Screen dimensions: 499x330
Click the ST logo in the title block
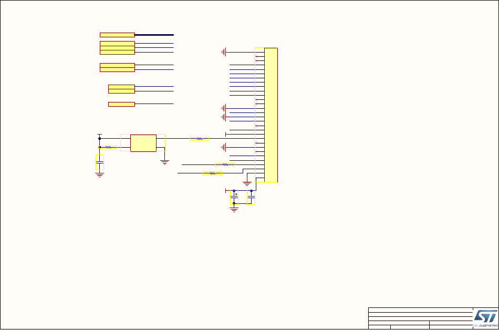pyautogui.click(x=486, y=318)
